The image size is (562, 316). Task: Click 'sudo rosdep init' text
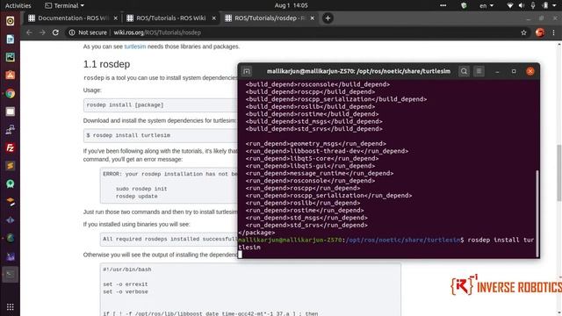(x=141, y=189)
